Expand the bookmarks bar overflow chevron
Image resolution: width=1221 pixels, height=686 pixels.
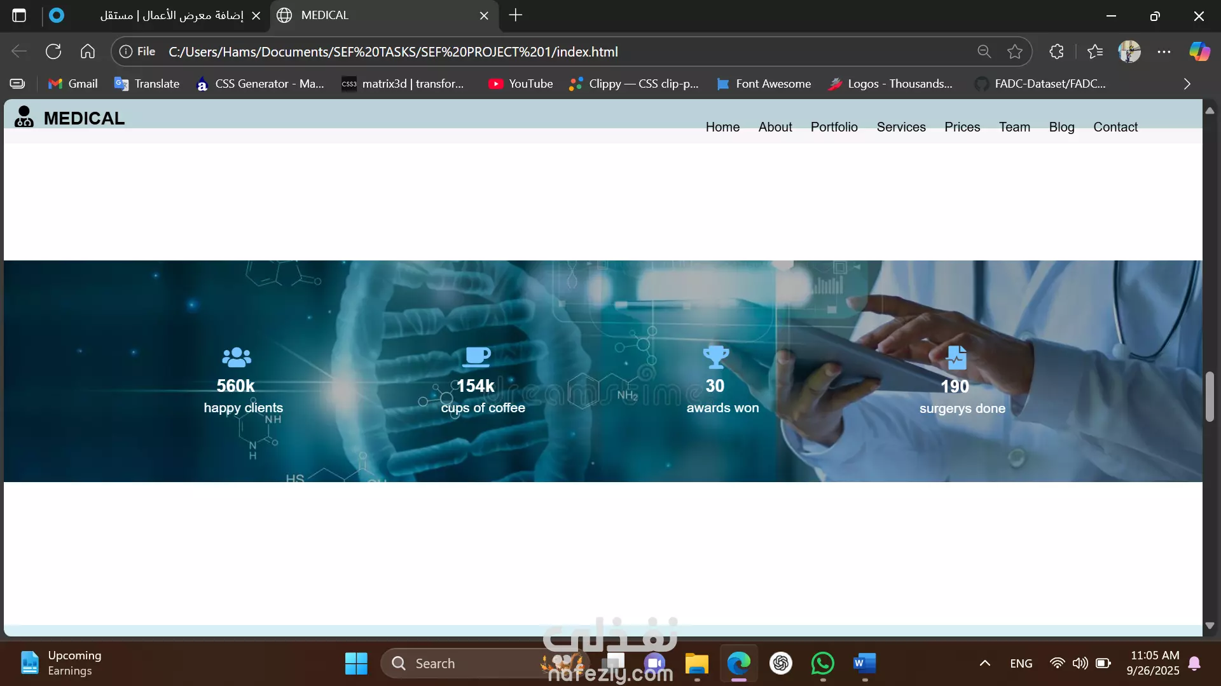pos(1187,84)
